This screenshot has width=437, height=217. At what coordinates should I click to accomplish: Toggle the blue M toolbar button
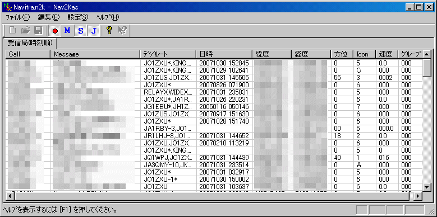tap(67, 31)
